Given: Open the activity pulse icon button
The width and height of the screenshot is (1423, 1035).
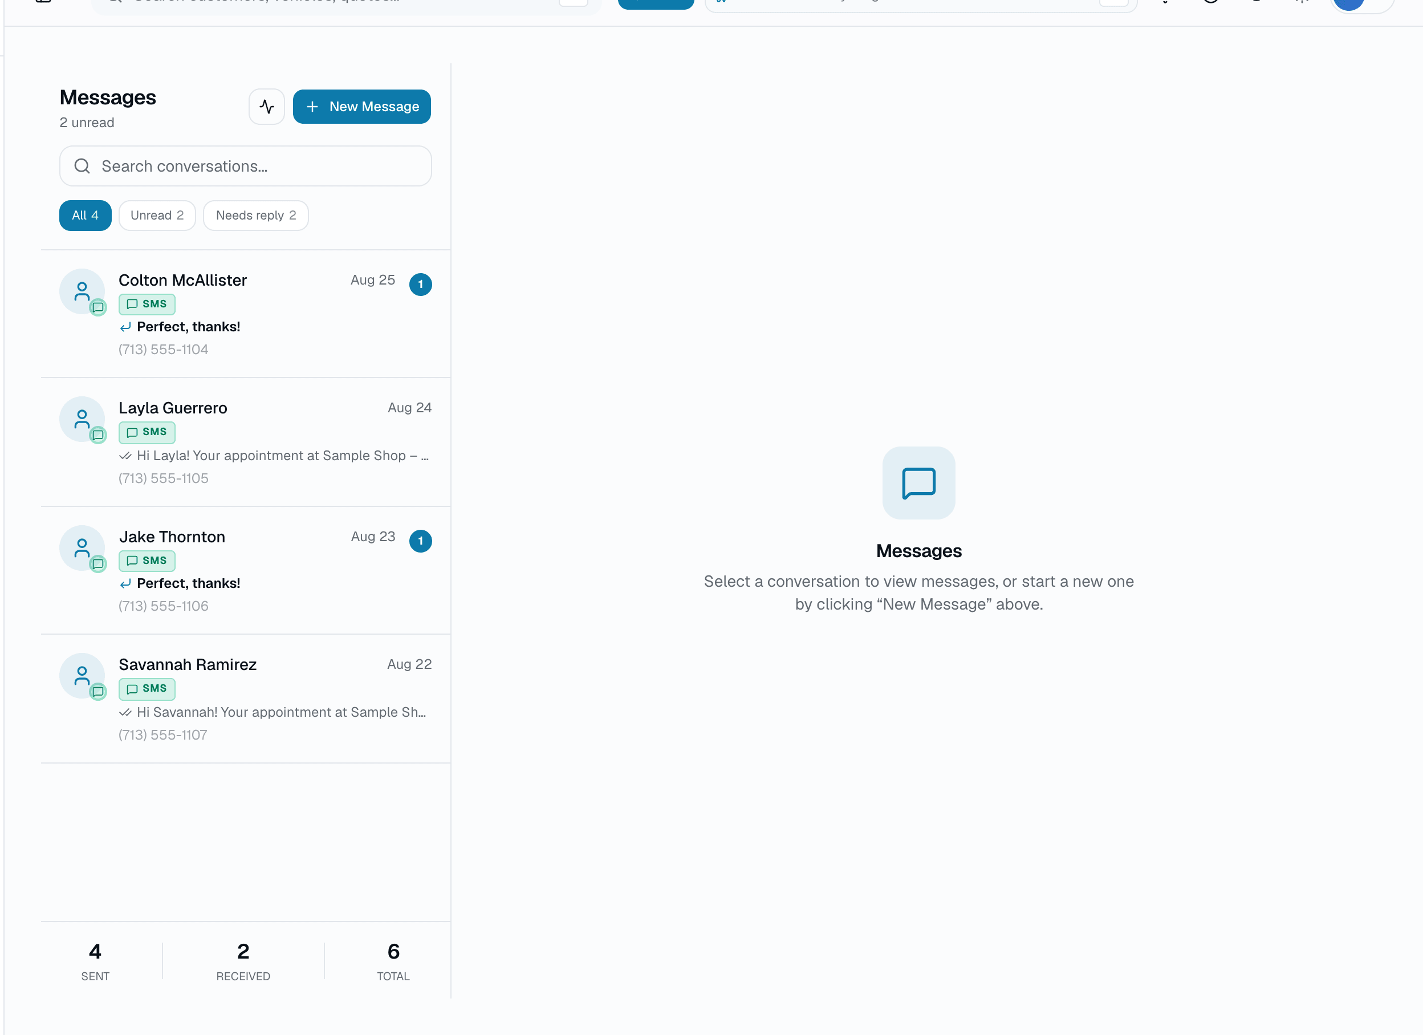Looking at the screenshot, I should tap(267, 107).
